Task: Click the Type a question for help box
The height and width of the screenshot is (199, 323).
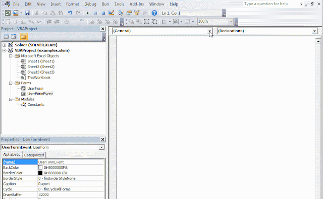Action: [x=272, y=4]
